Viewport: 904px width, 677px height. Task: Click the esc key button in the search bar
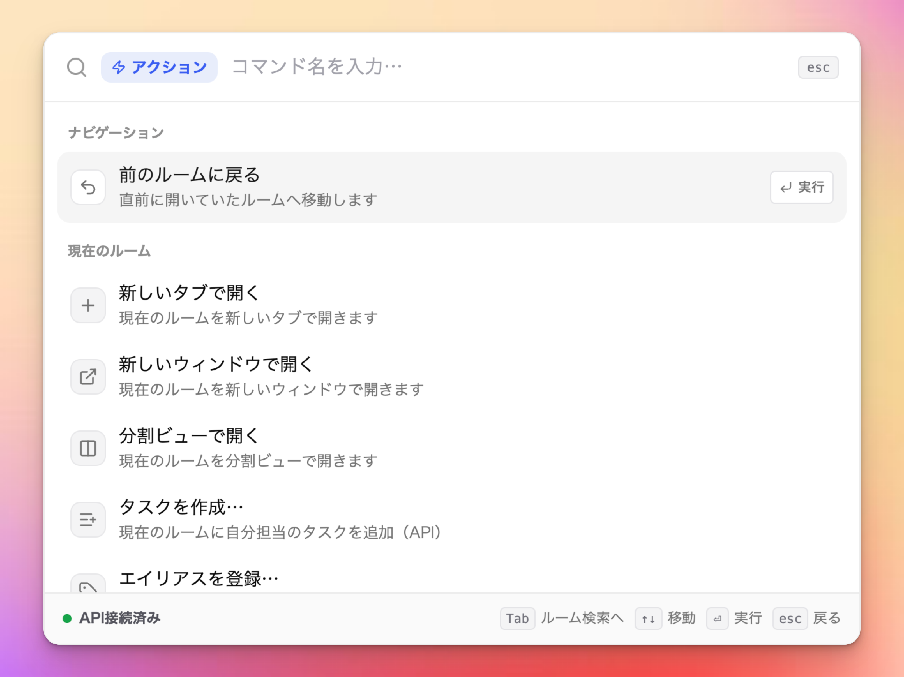tap(818, 67)
